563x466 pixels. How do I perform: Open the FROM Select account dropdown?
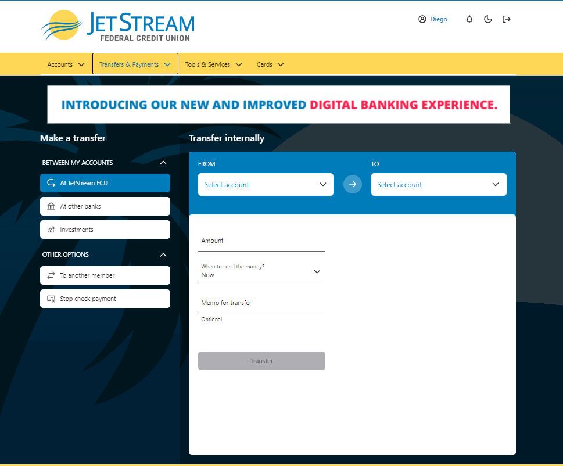pos(265,184)
